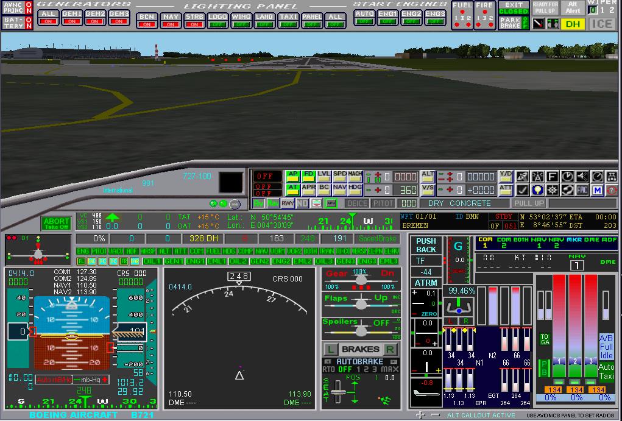
Task: Toggle the BCN beacon light switch
Action: [147, 21]
